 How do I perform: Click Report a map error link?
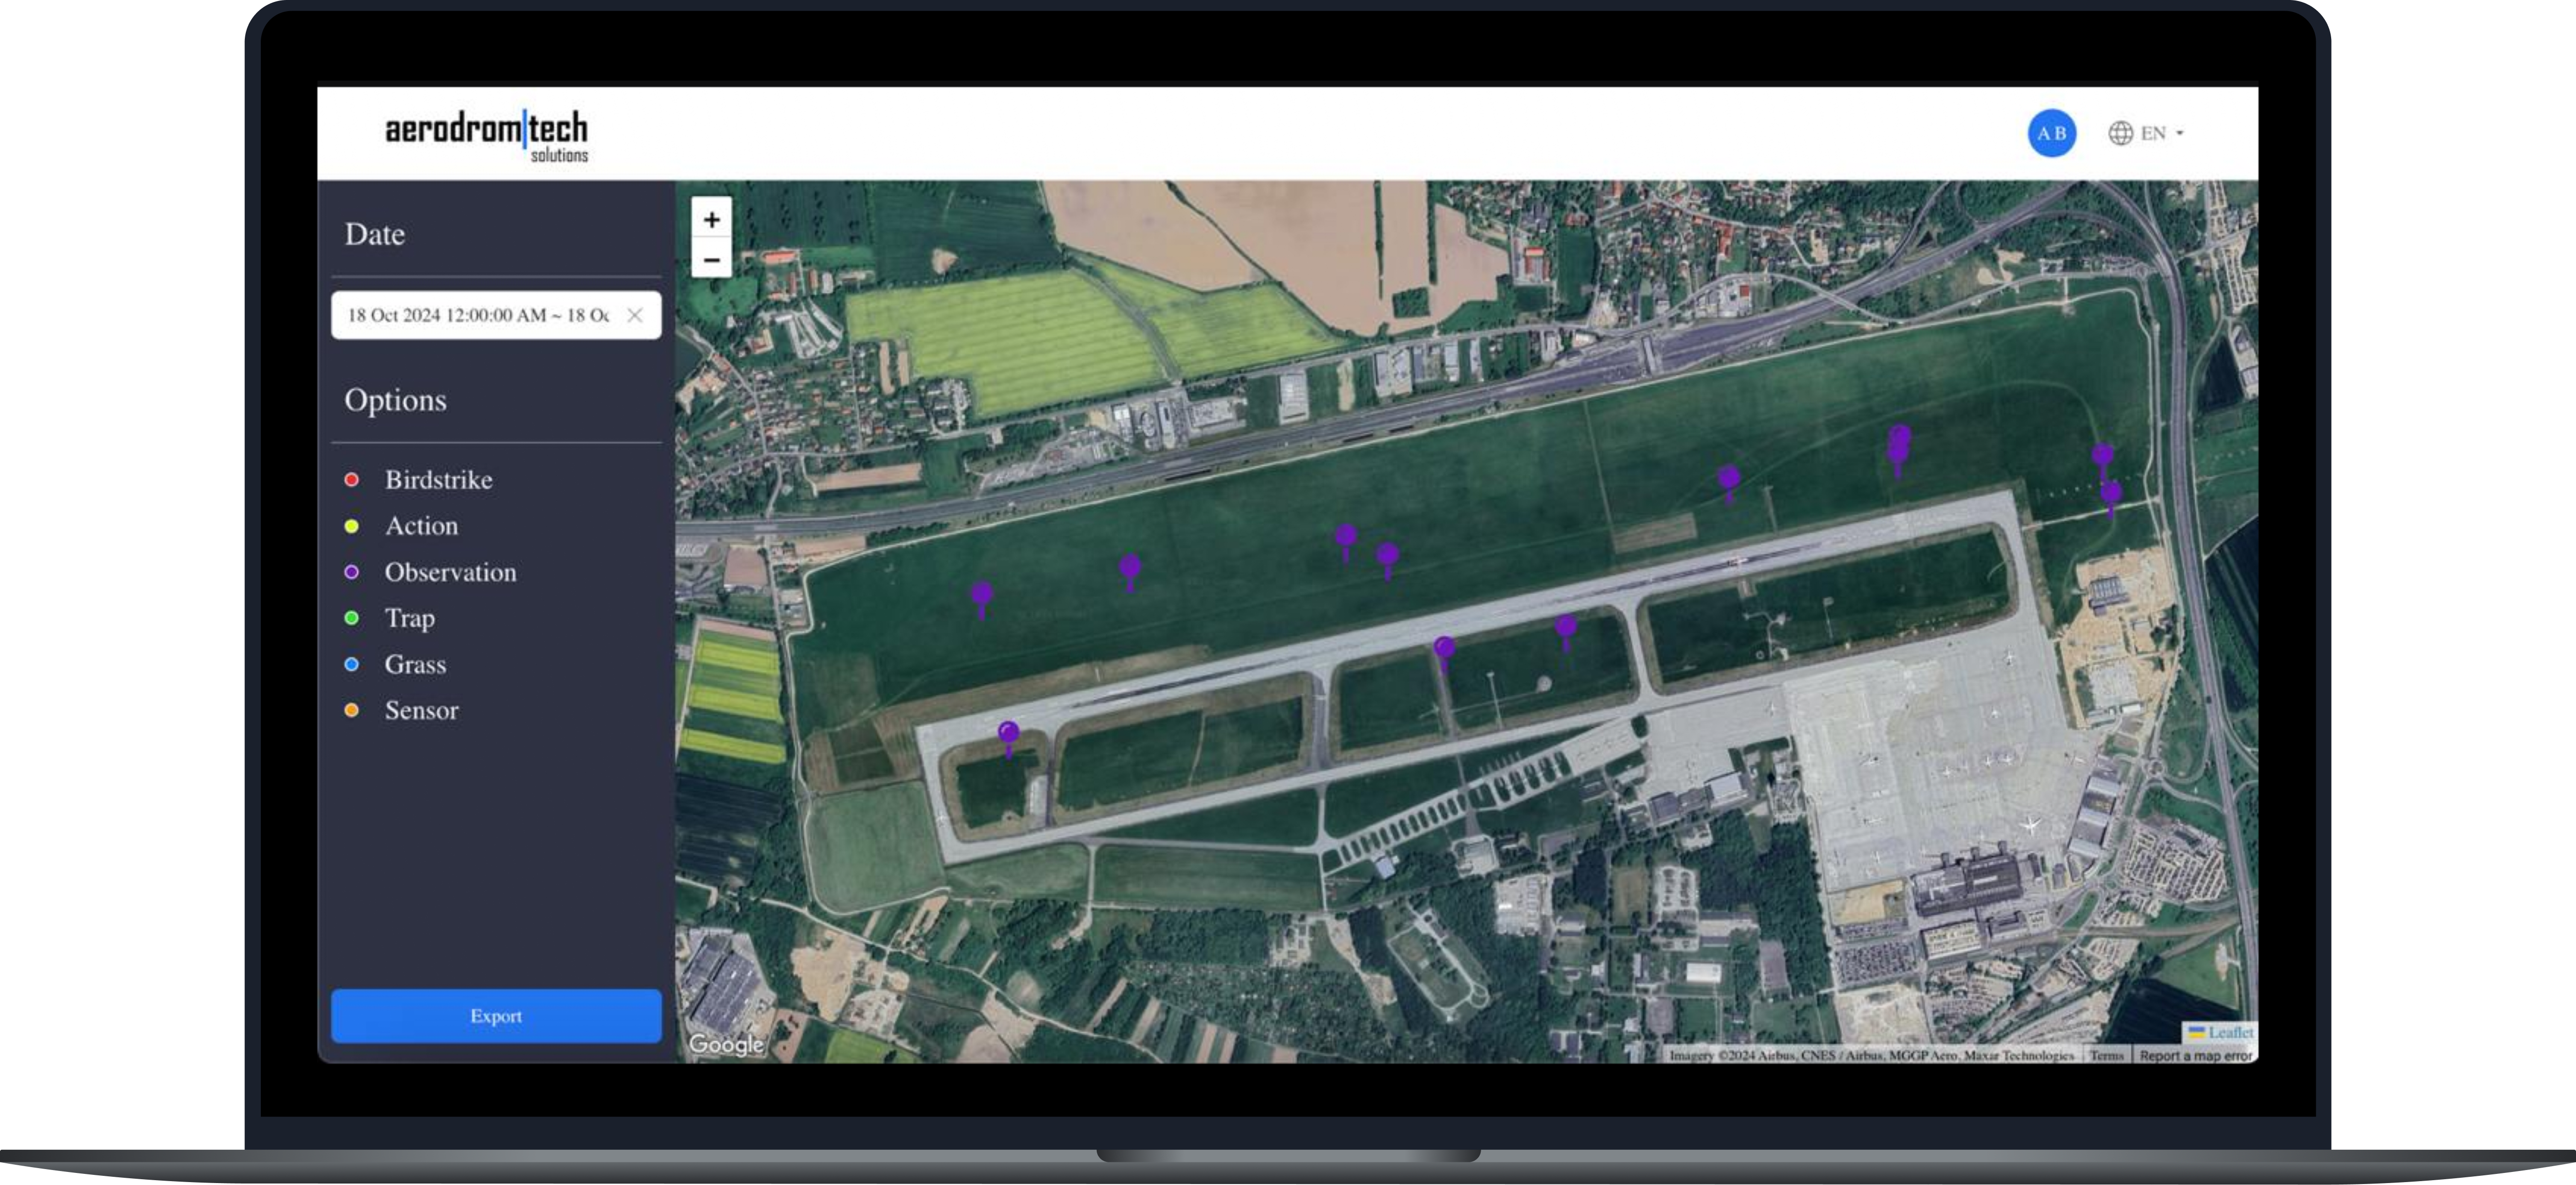click(x=2195, y=1055)
